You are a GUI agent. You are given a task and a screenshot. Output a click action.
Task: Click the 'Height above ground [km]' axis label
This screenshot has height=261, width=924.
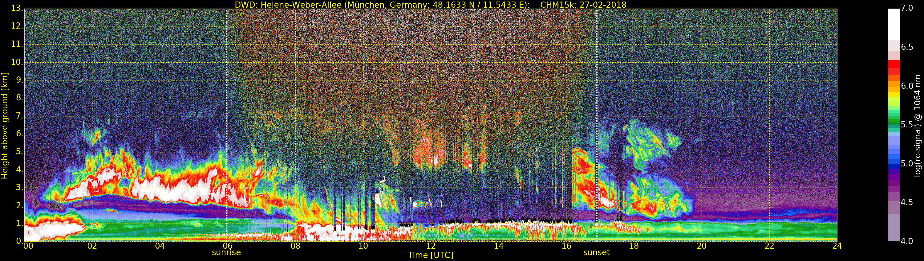(x=5, y=126)
